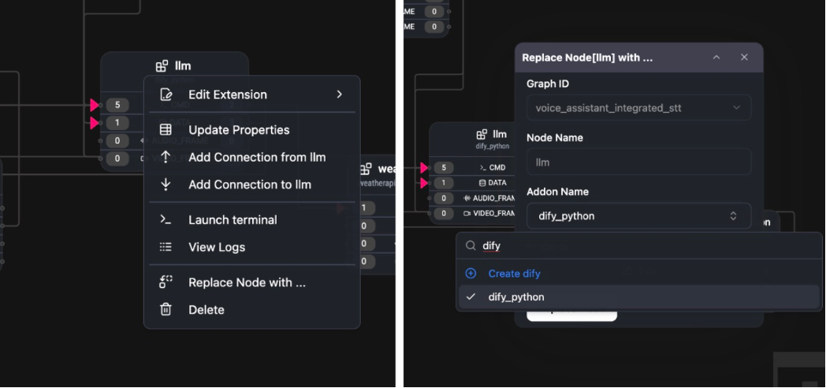Select dify_python in the addon list
Screen dimensions: 826x388
tap(639, 297)
